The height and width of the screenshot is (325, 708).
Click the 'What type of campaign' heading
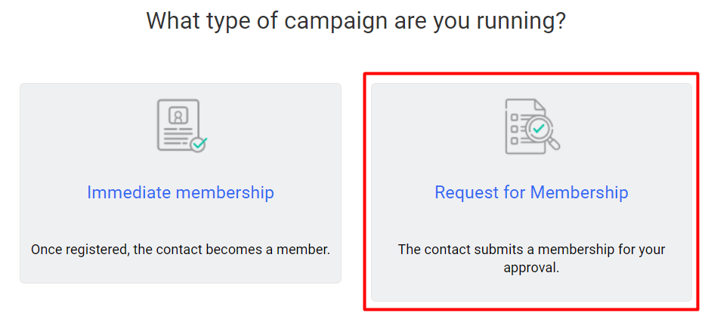[x=356, y=20]
